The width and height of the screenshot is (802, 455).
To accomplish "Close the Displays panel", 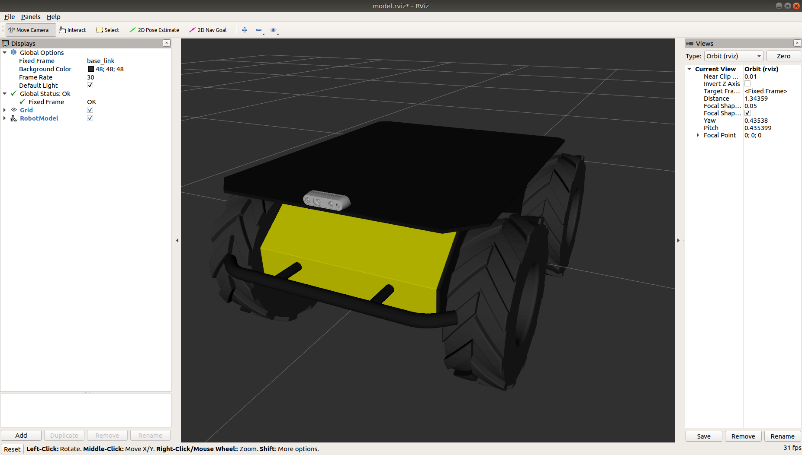I will tap(167, 43).
